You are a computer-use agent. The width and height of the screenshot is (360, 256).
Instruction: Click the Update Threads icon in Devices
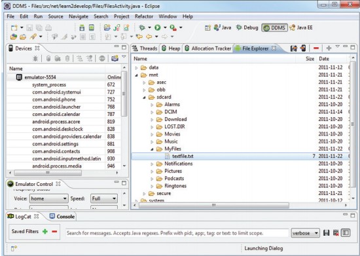79,58
